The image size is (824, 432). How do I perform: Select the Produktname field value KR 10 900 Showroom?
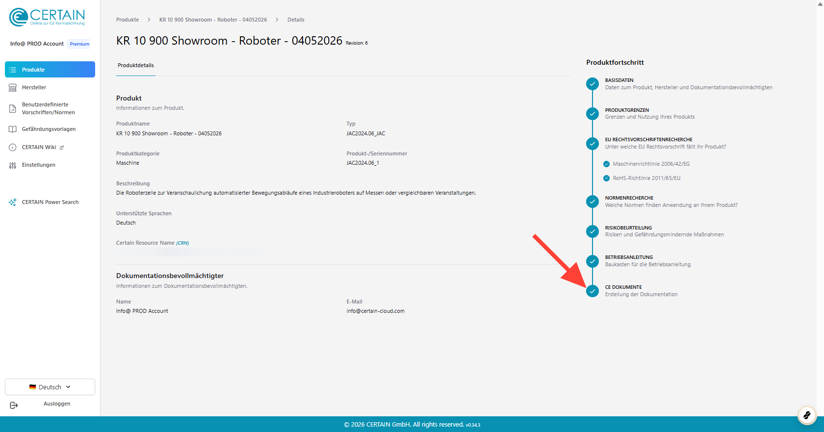tap(169, 134)
